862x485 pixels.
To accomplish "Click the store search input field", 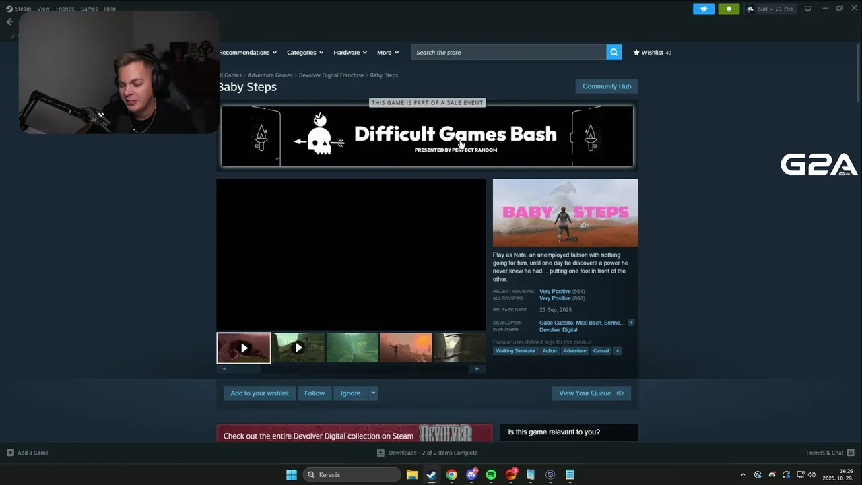I will [x=508, y=52].
